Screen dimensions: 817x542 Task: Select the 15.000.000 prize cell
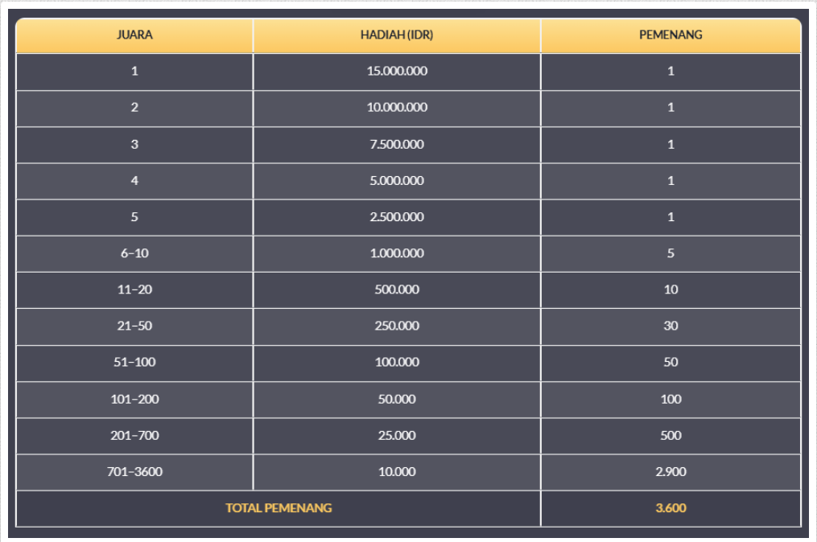pos(397,72)
